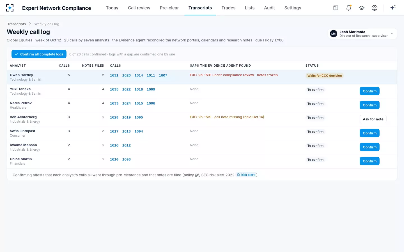The width and height of the screenshot is (404, 252).
Task: Open call 1612 link
Action: pyautogui.click(x=127, y=145)
